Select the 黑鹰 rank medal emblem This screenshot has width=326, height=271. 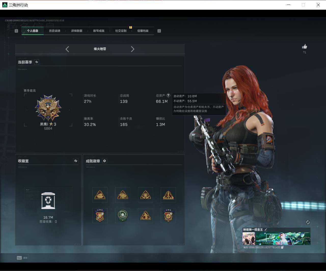(x=48, y=108)
